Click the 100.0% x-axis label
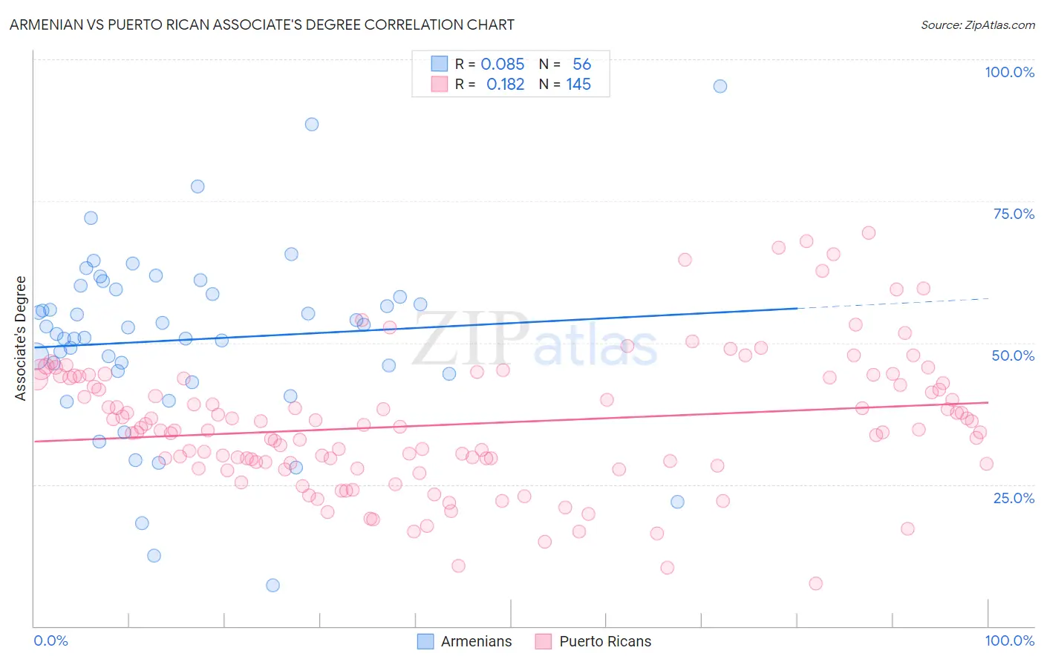Viewport: 1044px width, 662px height. click(1009, 640)
